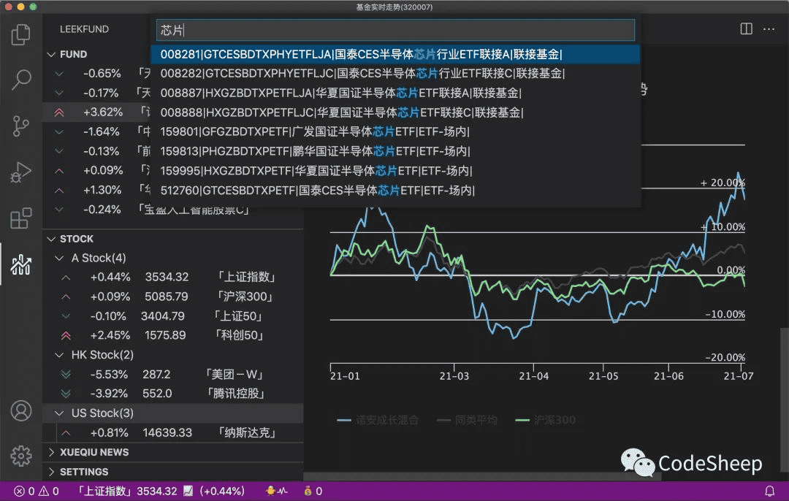The image size is (789, 501).
Task: Open the Search view in activity bar
Action: [20, 80]
